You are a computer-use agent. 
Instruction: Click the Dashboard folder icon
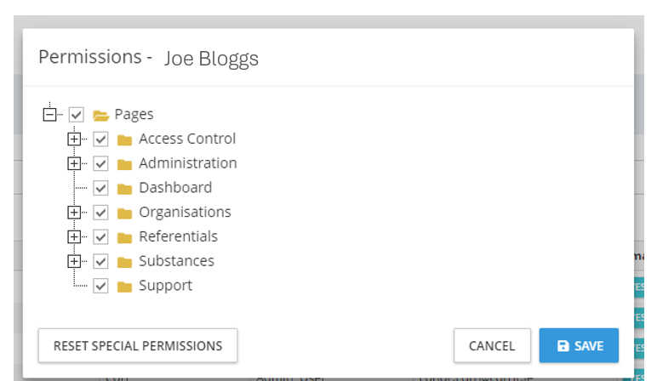pos(125,188)
